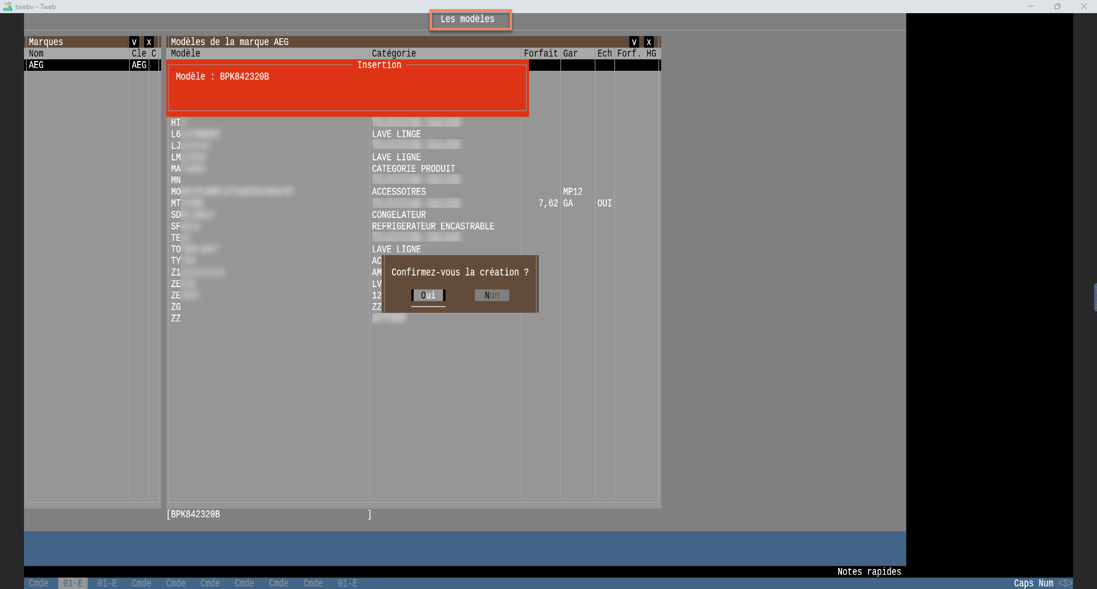The height and width of the screenshot is (589, 1097).
Task: Click the V icon in Modèles panel header
Action: tap(634, 42)
